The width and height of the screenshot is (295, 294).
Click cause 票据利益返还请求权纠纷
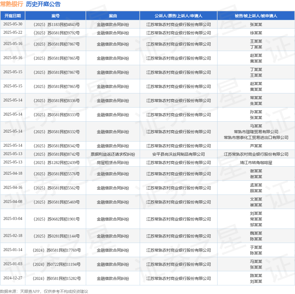[x=113, y=154]
